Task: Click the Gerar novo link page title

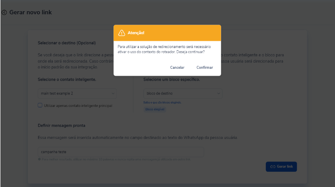Action: (x=31, y=13)
